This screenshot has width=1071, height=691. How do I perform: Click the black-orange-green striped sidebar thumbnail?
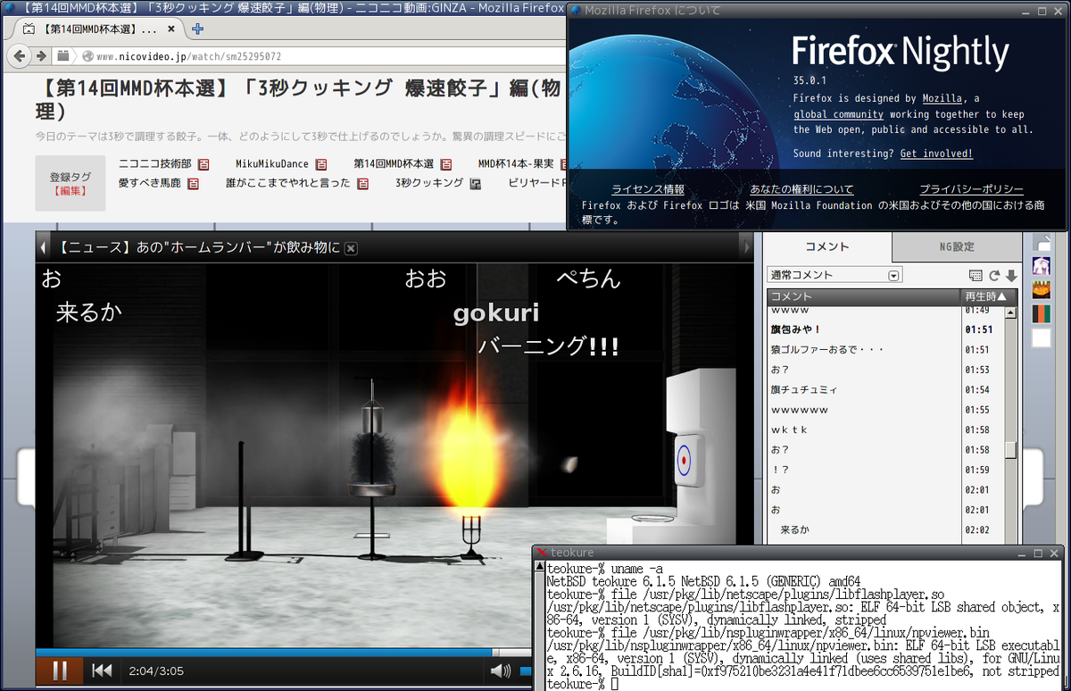coord(1042,314)
